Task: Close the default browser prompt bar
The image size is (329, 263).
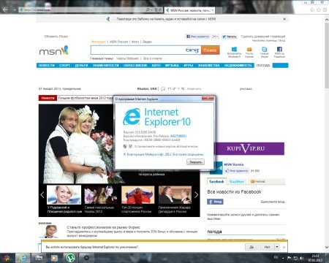Action: [284, 247]
